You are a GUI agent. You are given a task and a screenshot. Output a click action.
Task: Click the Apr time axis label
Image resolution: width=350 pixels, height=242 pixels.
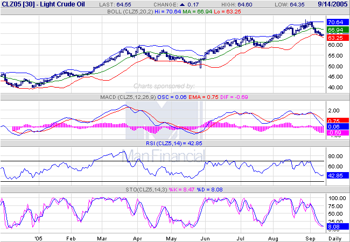pos(137,239)
